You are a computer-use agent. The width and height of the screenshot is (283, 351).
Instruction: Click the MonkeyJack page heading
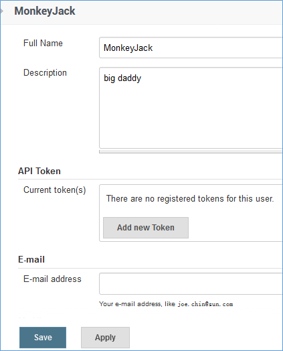[45, 11]
